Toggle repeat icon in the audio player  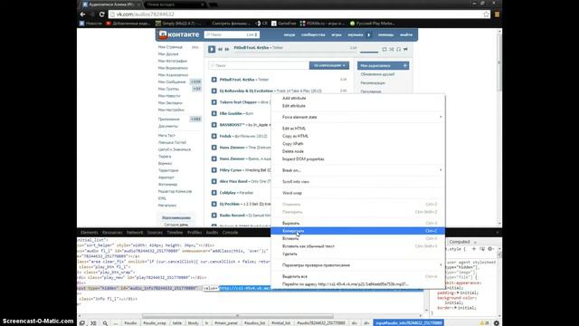click(384, 49)
